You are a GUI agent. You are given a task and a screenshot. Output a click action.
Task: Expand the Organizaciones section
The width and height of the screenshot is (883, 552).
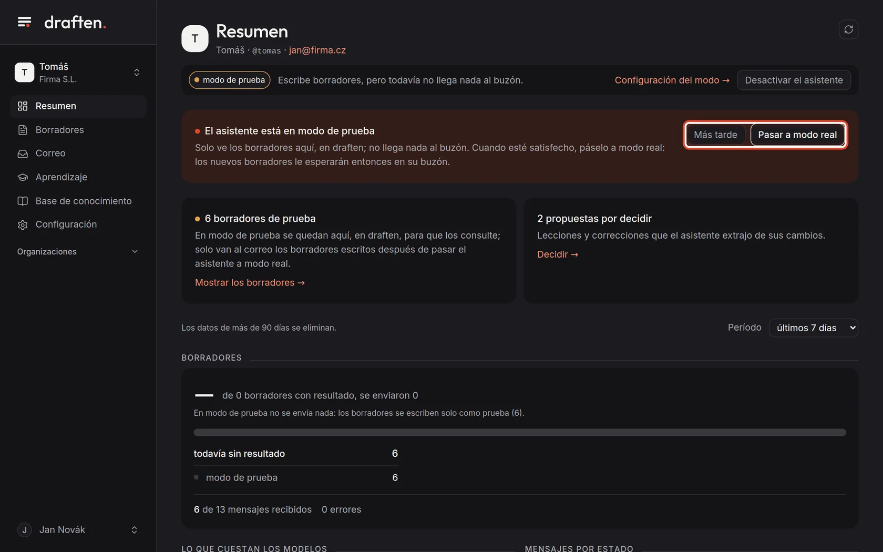point(78,252)
